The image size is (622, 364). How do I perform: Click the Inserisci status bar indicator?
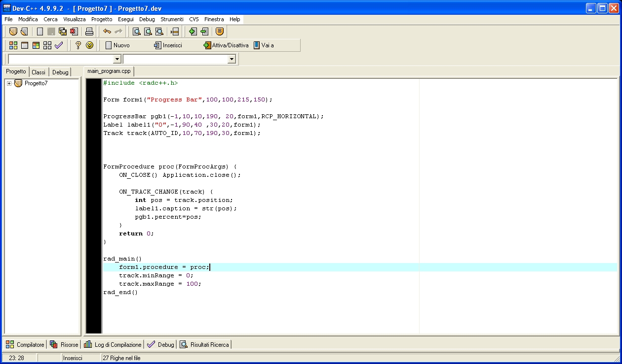pos(73,358)
